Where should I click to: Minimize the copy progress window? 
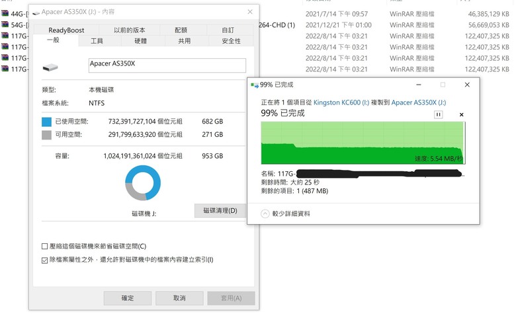[x=419, y=85]
